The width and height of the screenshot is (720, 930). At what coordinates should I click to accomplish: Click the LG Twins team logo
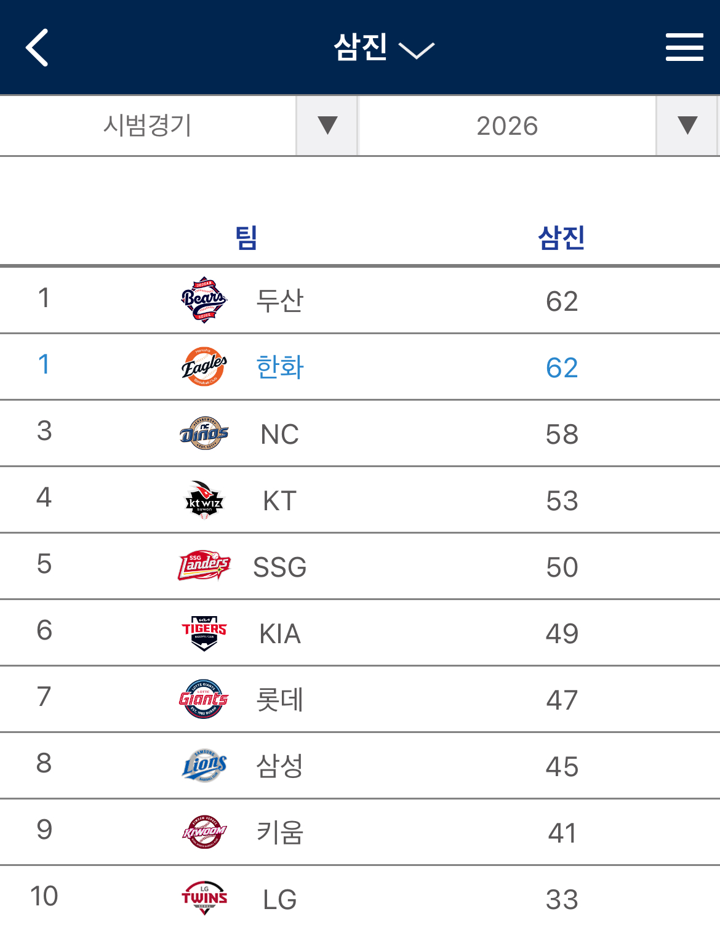click(x=204, y=898)
